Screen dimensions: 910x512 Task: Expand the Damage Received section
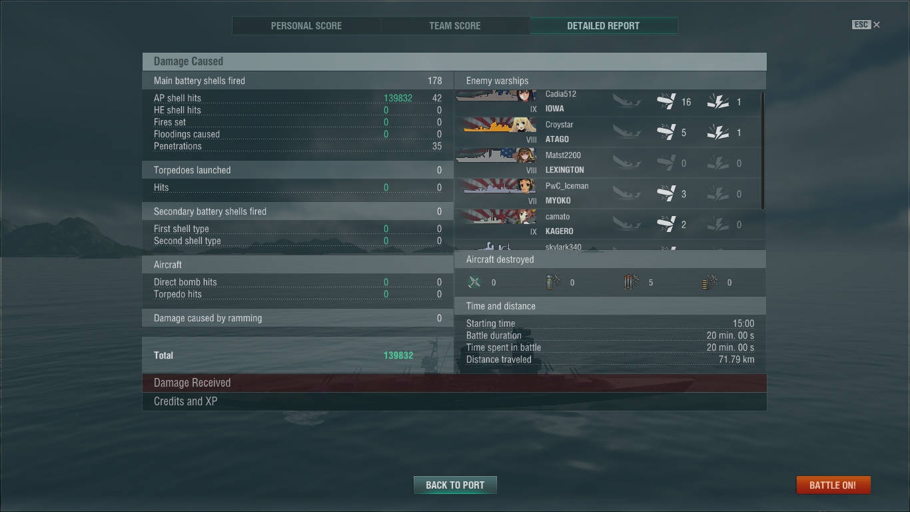tap(454, 383)
